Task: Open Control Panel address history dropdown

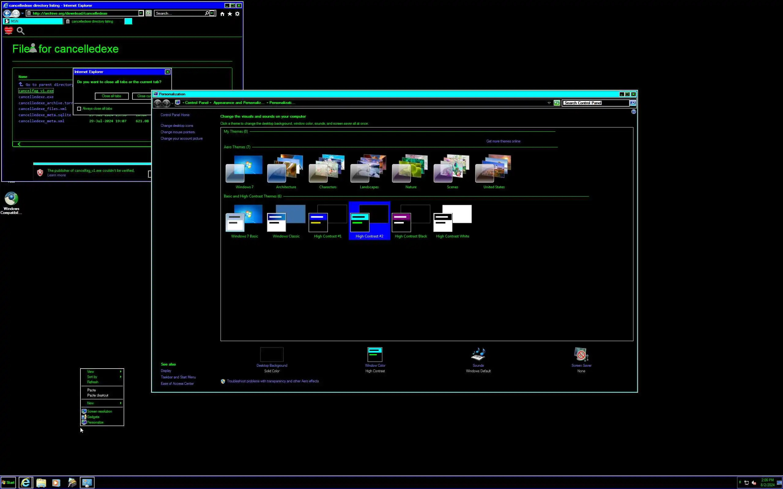Action: 549,103
